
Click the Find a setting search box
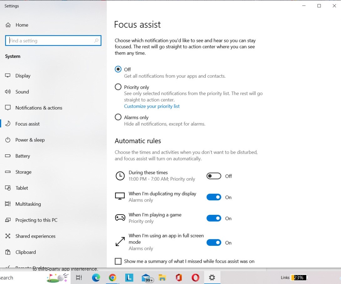[53, 40]
